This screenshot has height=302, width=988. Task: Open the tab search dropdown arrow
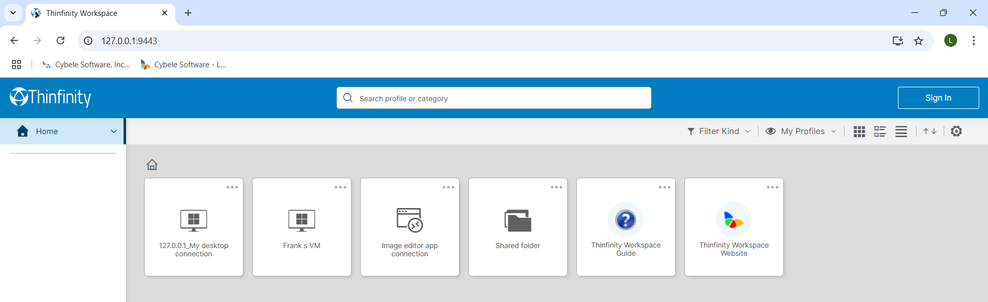pos(13,13)
